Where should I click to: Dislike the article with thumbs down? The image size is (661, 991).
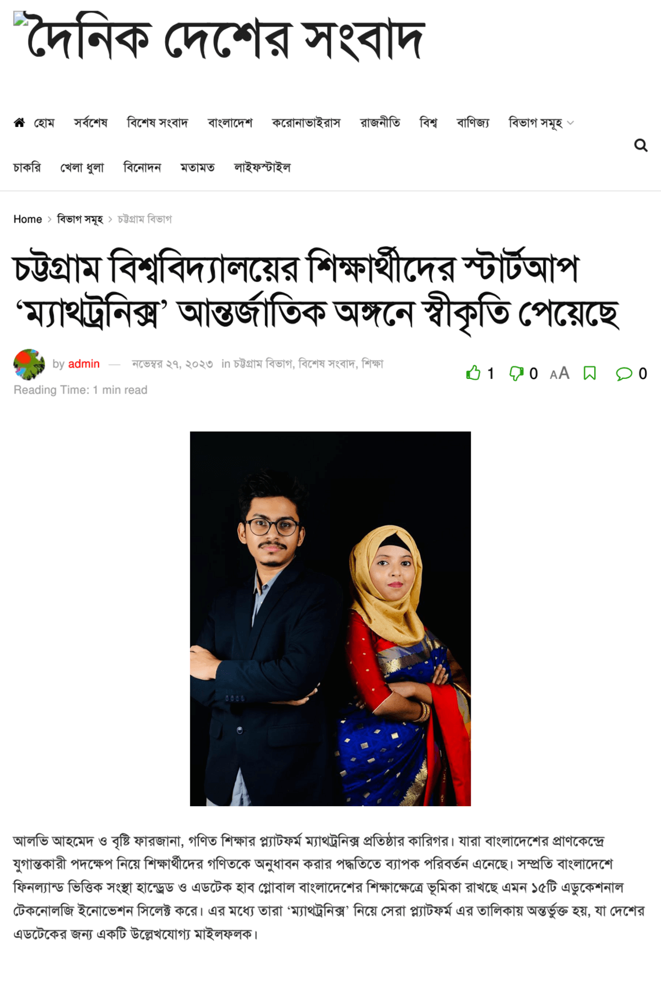coord(516,373)
